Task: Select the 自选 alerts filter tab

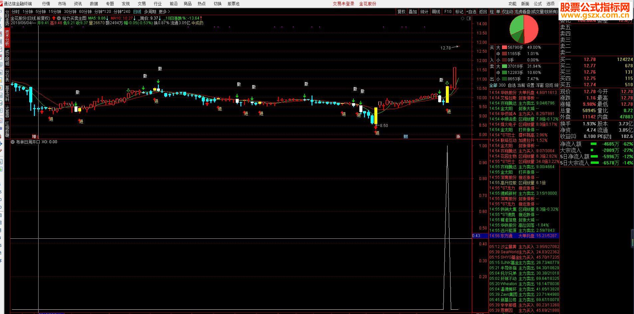Action: [512, 86]
